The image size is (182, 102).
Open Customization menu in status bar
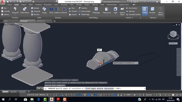coord(180,95)
